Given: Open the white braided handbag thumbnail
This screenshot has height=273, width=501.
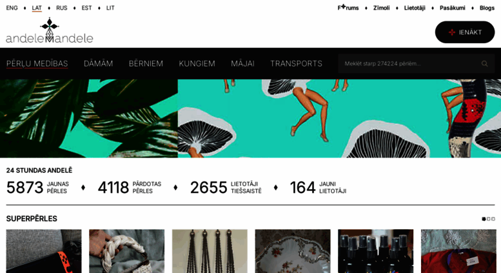Looking at the screenshot, I should 127,251.
